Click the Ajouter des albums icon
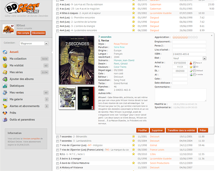Screen dimensions: 217x171 coord(5,79)
